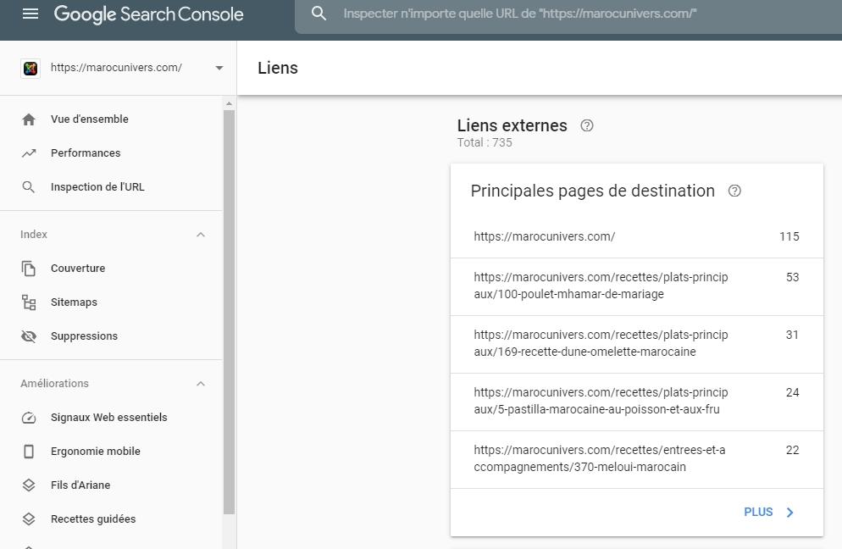The width and height of the screenshot is (842, 549).
Task: Click the Sitemaps tree icon
Action: click(28, 302)
